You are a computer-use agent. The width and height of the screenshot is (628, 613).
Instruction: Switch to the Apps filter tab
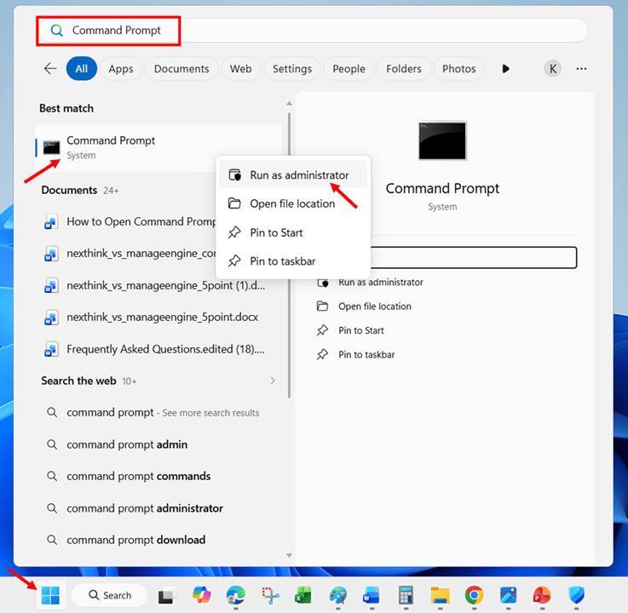coord(121,69)
